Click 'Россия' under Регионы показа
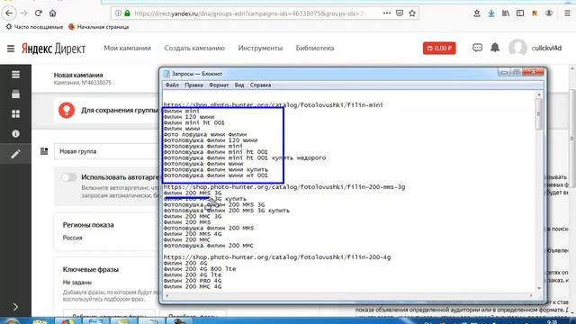This screenshot has height=324, width=576. point(72,238)
